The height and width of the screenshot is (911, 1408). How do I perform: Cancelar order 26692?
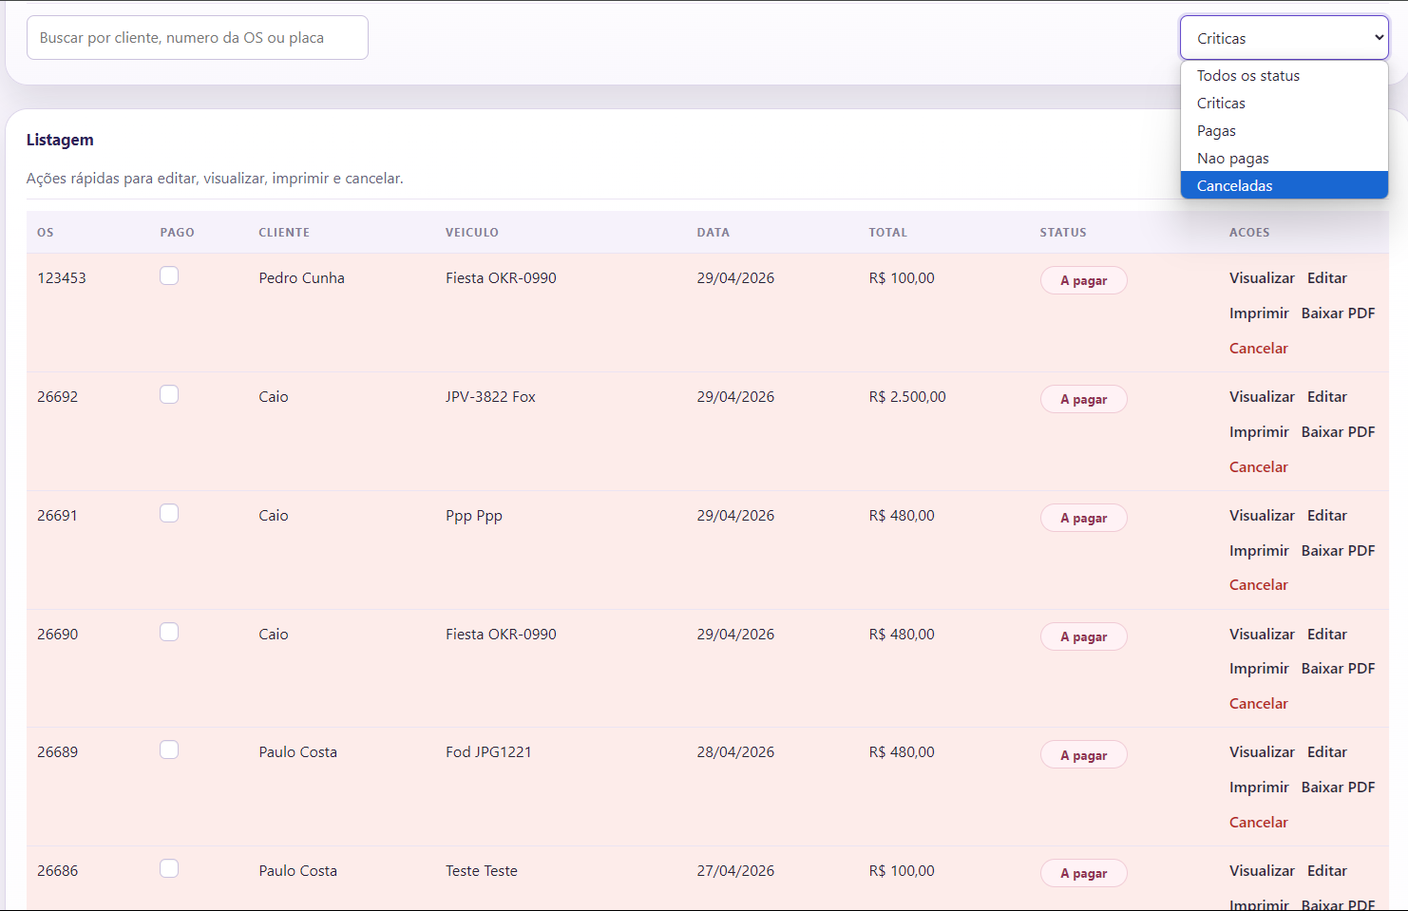pyautogui.click(x=1259, y=467)
